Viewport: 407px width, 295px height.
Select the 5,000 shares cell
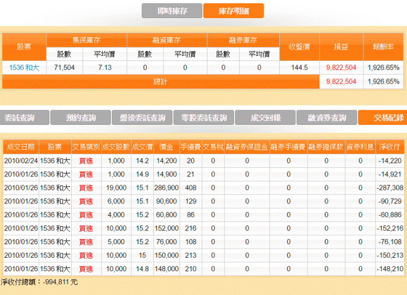[116, 242]
